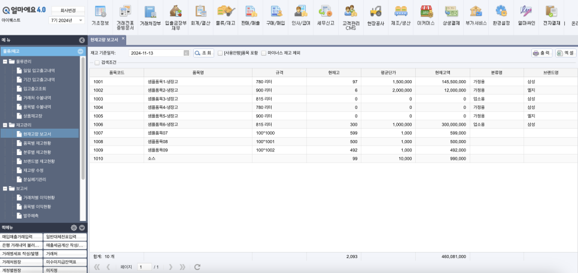Go to the previous page arrow
Viewport: 578px width, 273px height.
click(x=108, y=267)
